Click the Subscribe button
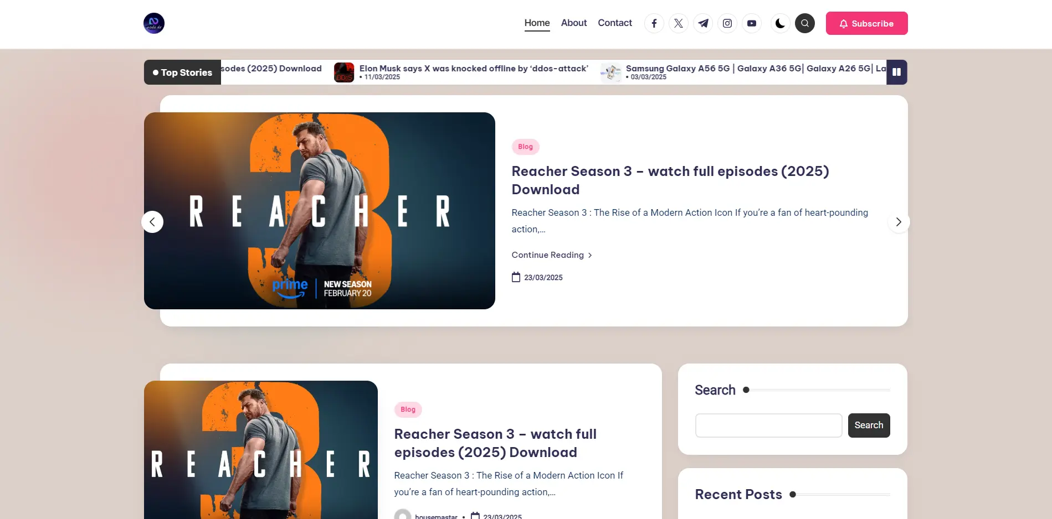 click(x=866, y=23)
